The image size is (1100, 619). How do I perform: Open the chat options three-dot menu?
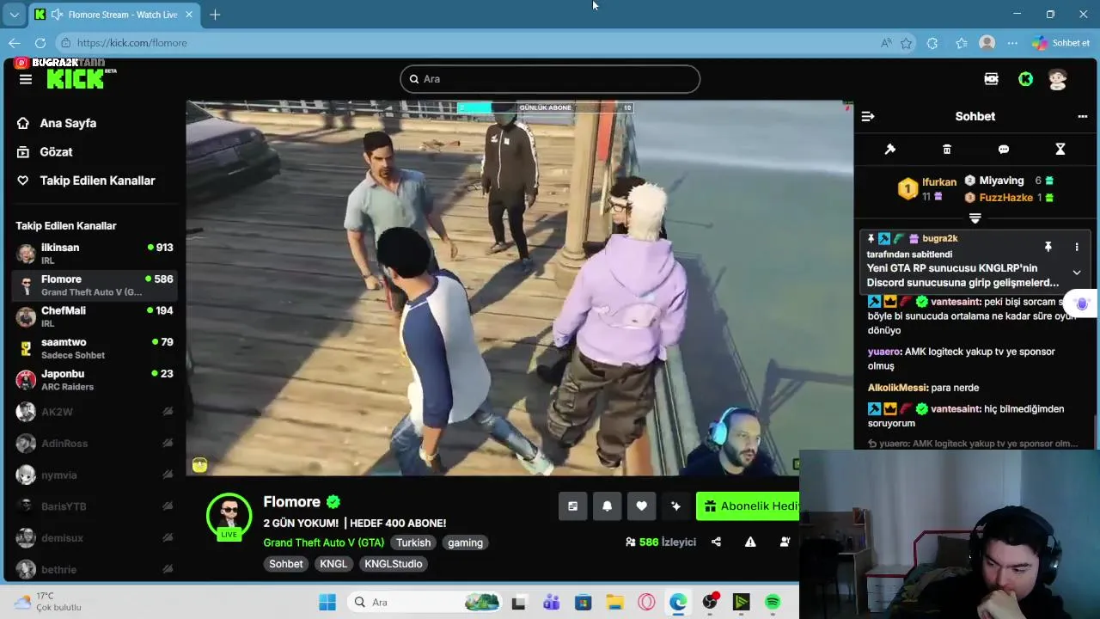point(1082,116)
